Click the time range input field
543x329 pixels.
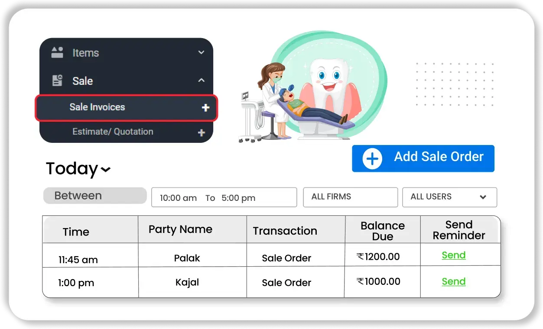tap(224, 198)
